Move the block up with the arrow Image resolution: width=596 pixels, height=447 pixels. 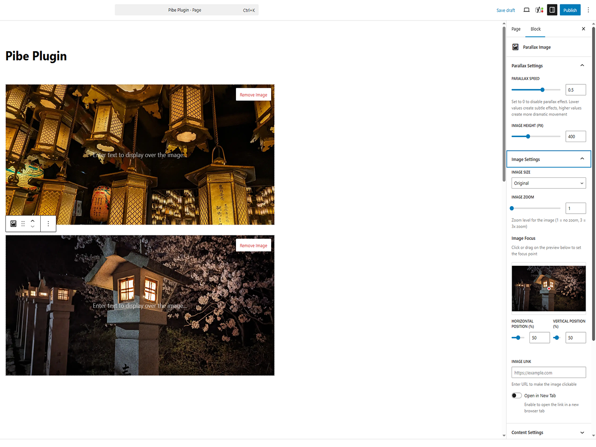point(32,221)
